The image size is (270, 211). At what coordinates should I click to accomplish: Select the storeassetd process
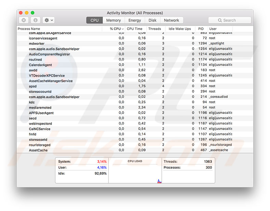coord(135,140)
